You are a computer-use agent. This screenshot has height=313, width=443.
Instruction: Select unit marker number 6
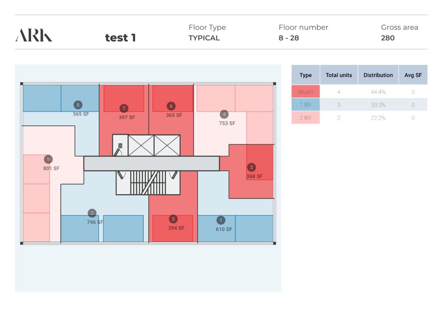point(171,106)
